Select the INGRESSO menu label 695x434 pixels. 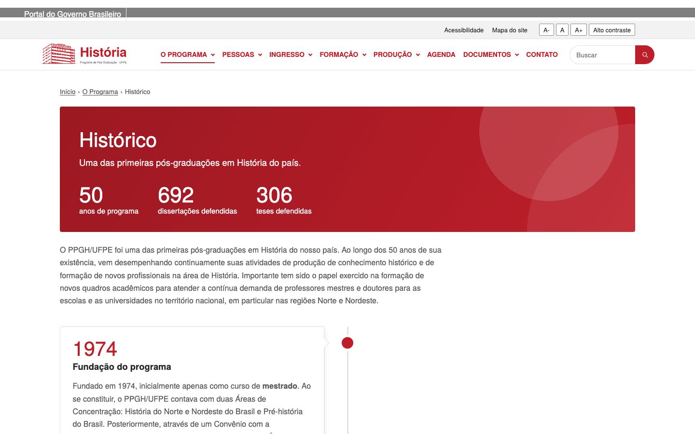click(x=287, y=54)
